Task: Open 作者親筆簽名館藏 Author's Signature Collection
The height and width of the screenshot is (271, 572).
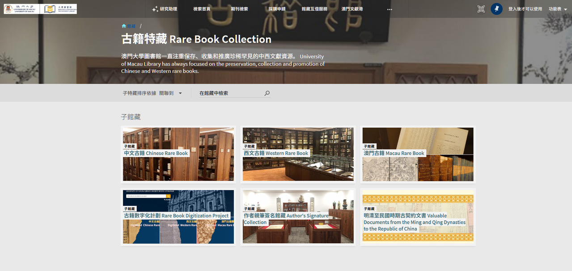Action: [x=298, y=217]
